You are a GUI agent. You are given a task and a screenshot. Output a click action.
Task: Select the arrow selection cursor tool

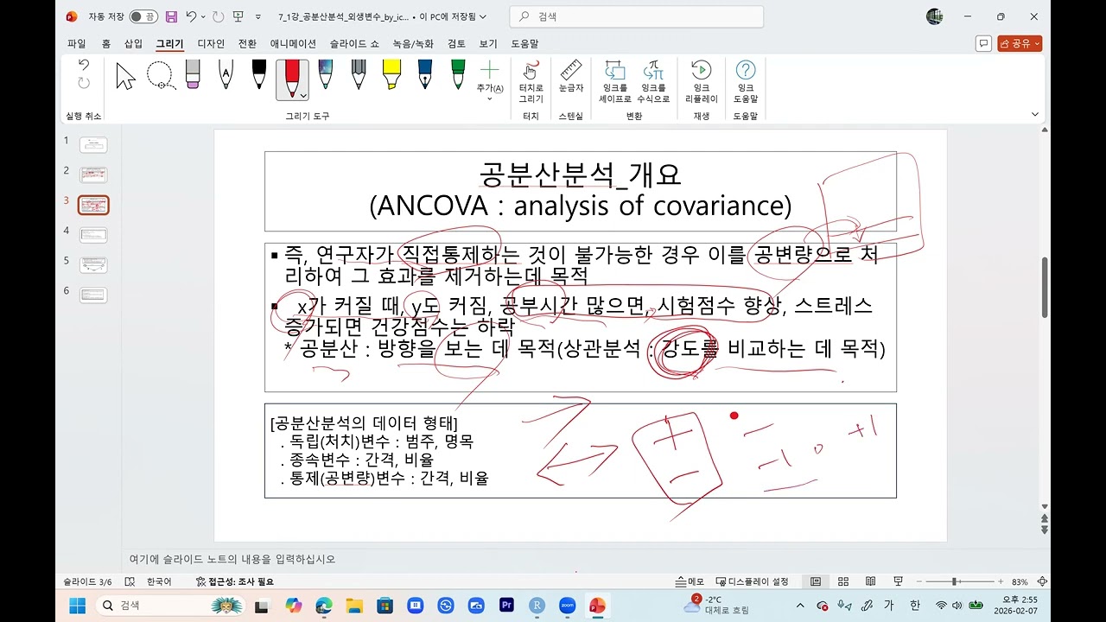(x=126, y=76)
